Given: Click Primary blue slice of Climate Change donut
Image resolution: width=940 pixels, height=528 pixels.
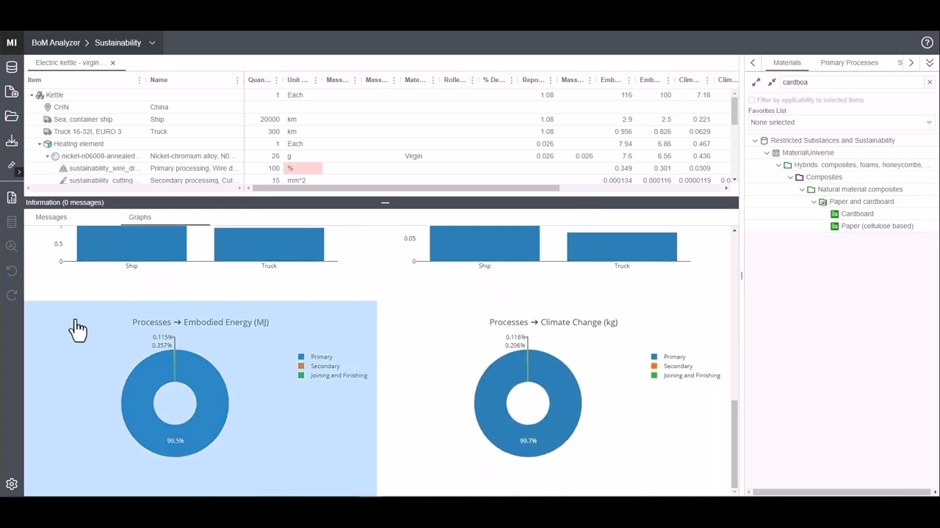Looking at the screenshot, I should (528, 442).
